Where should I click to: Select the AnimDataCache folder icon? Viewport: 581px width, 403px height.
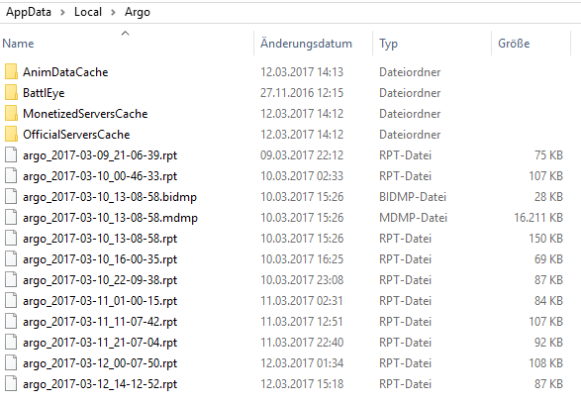click(x=11, y=72)
